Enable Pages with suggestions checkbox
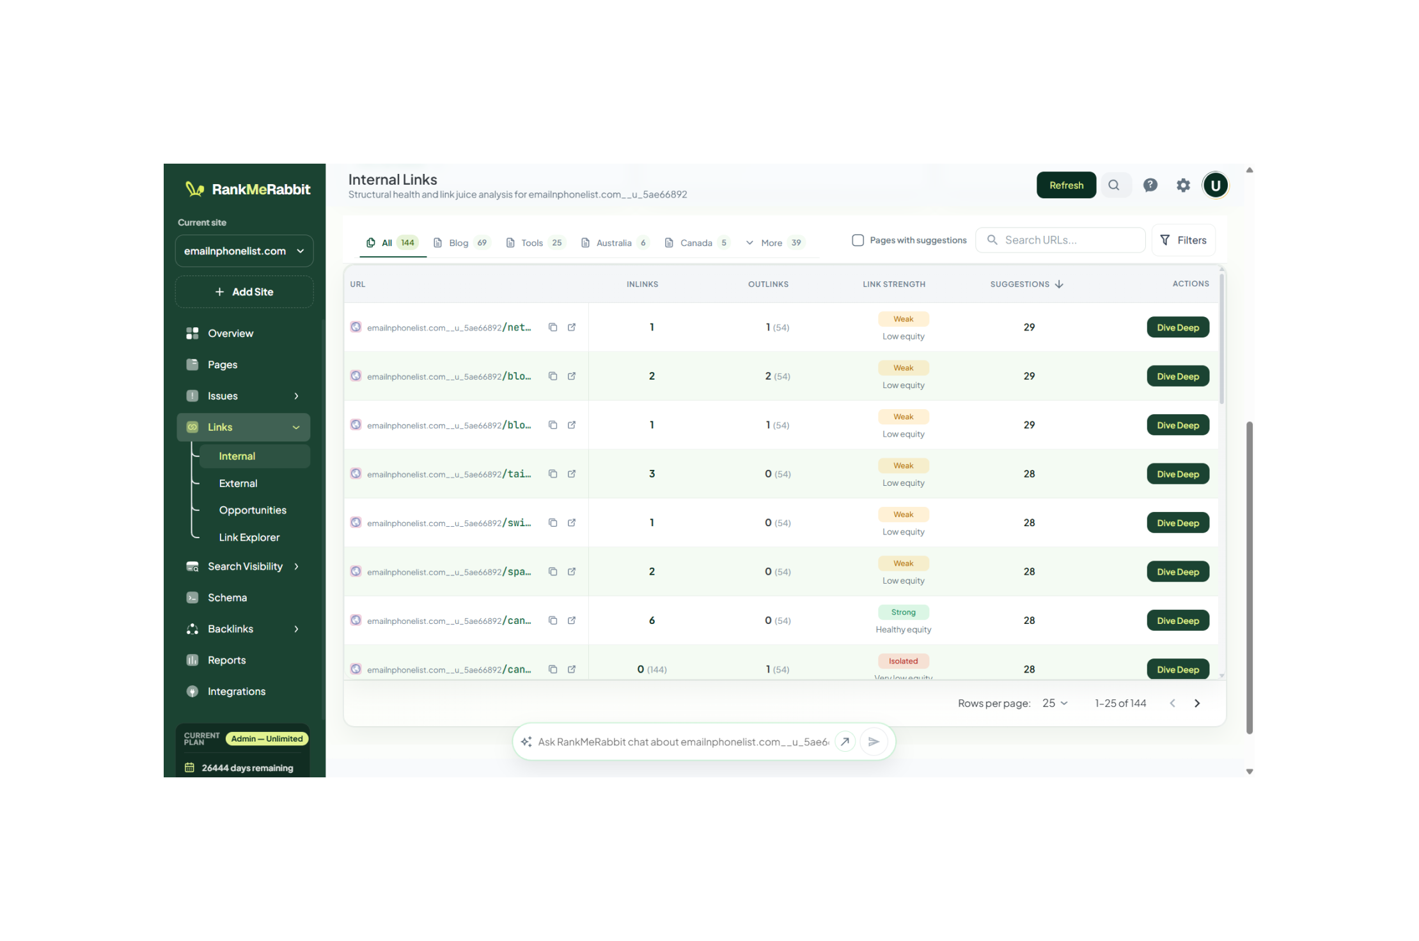Image resolution: width=1419 pixels, height=941 pixels. pos(858,240)
